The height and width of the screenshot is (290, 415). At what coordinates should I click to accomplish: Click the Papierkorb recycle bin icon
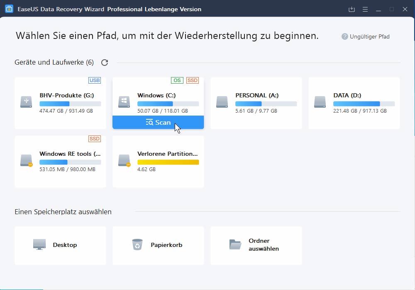(x=137, y=244)
